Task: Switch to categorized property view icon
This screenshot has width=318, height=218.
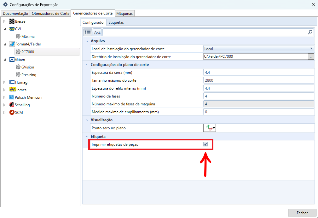Action: 88,32
